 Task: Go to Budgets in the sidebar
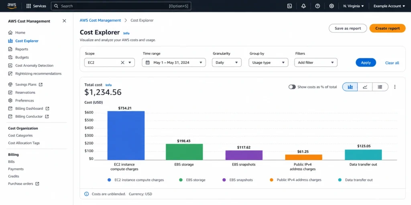(22, 57)
